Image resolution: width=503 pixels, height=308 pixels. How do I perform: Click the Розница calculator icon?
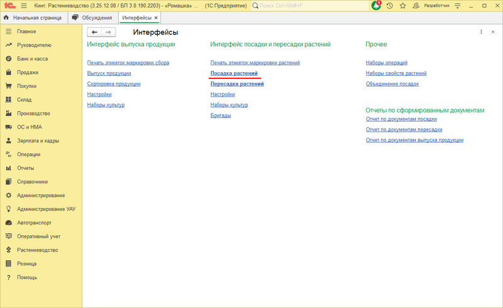tap(9, 263)
